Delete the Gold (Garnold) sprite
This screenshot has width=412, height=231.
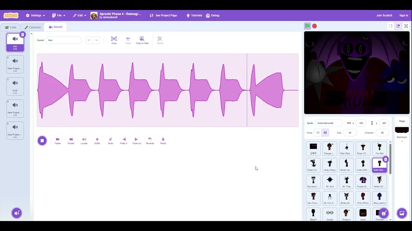[386, 159]
